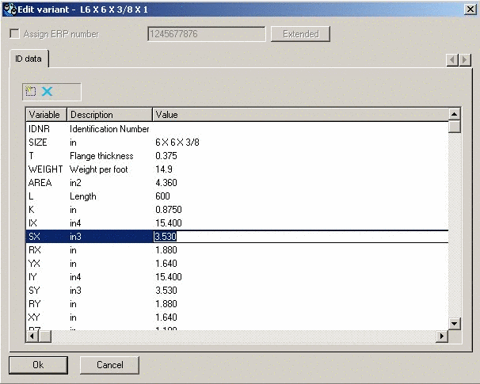Toggle the Assign ERP number checkbox

(14, 34)
